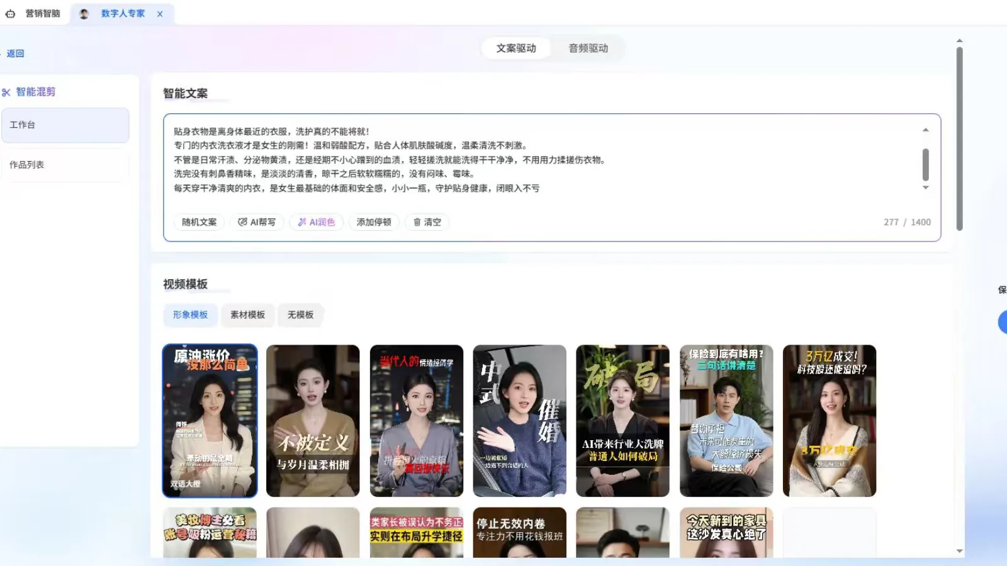Screen dimensions: 1007x566
Task: Switch to 音频驱动 mode tab
Action: (x=588, y=48)
